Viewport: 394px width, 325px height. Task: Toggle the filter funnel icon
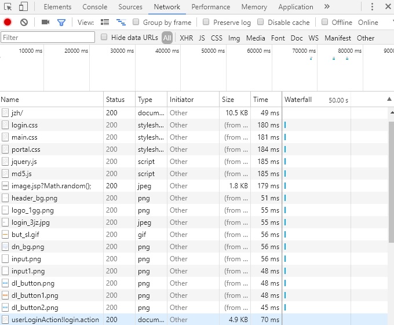(x=61, y=22)
